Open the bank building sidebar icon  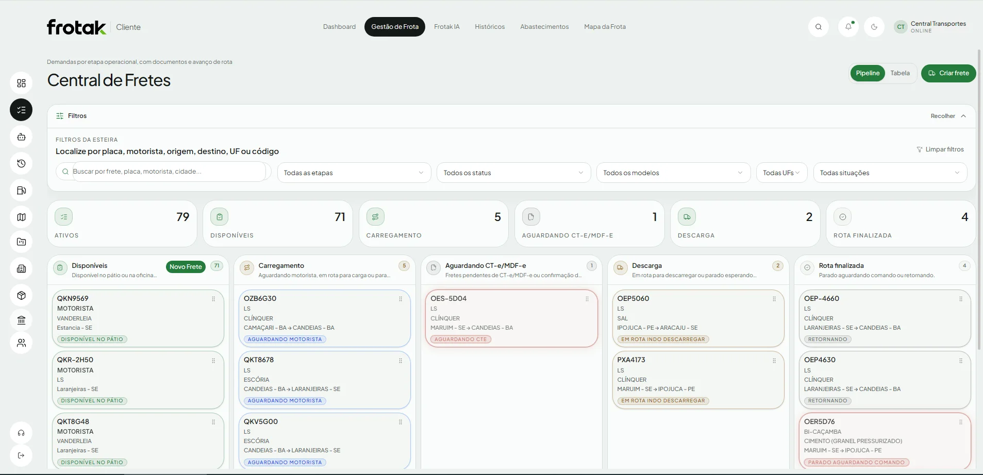click(x=21, y=320)
